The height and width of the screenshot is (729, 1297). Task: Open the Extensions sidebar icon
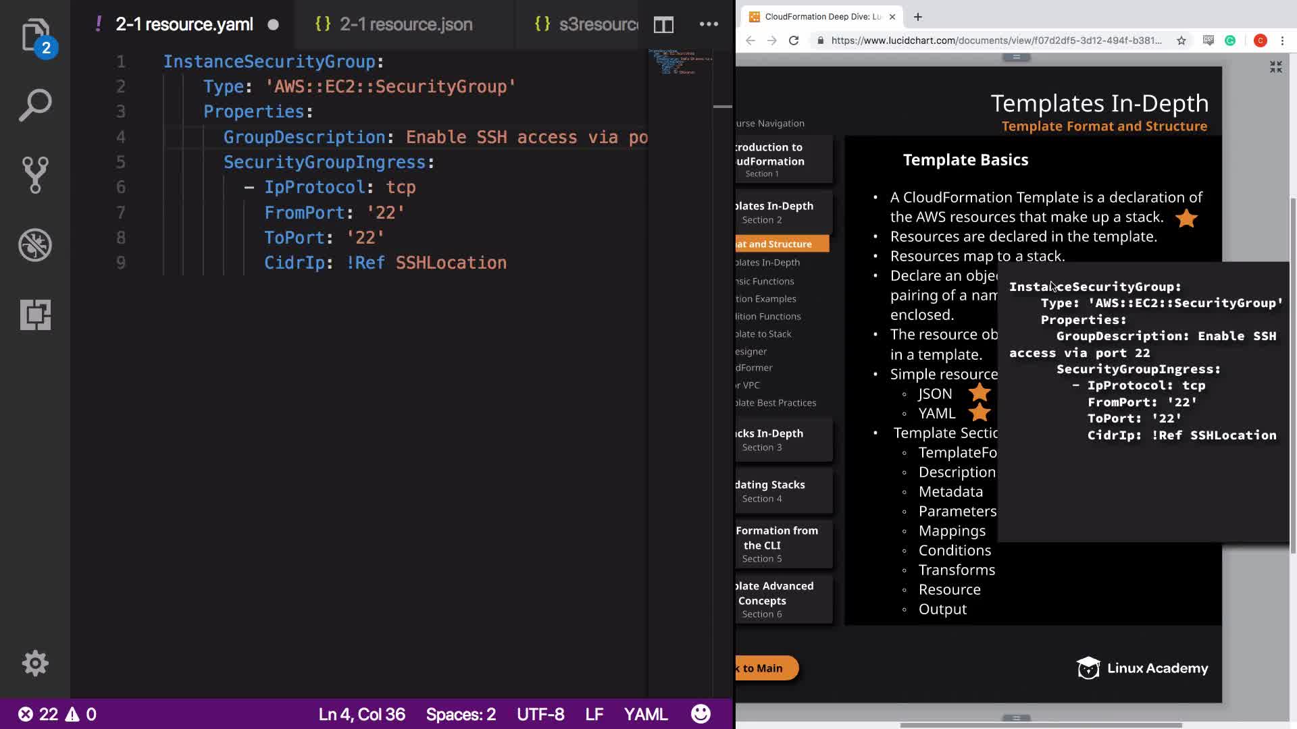pos(35,315)
